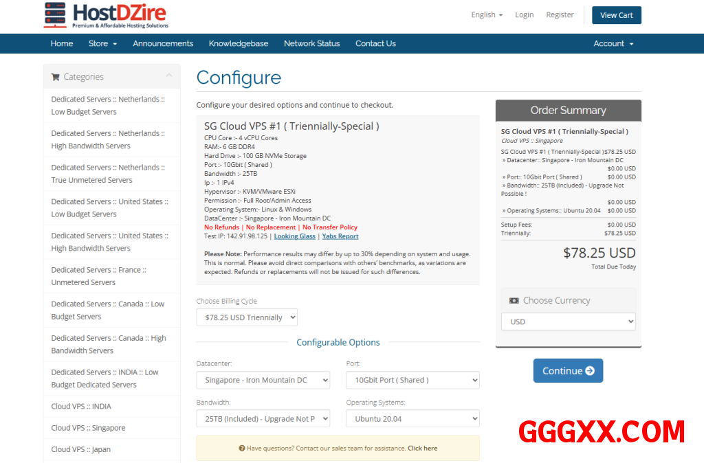Collapse the Categories panel chevron
The image size is (704, 463).
pos(169,76)
